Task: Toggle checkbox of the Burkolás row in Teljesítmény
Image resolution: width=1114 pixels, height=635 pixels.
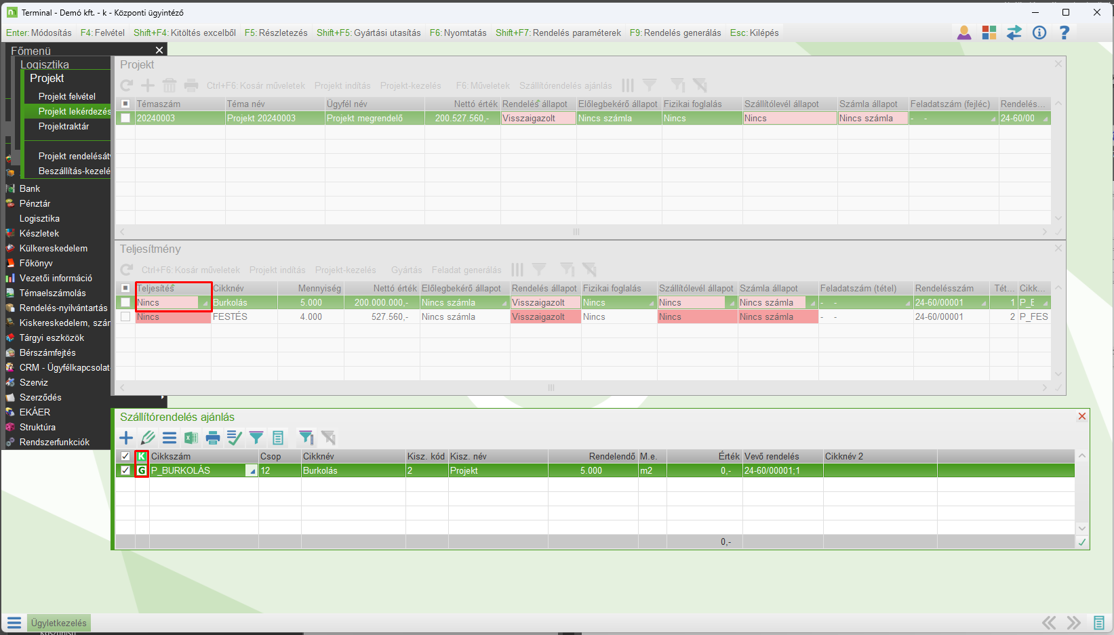Action: pos(125,302)
